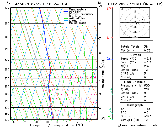Click the EH value -28
165x127 pixels.
(147, 109)
